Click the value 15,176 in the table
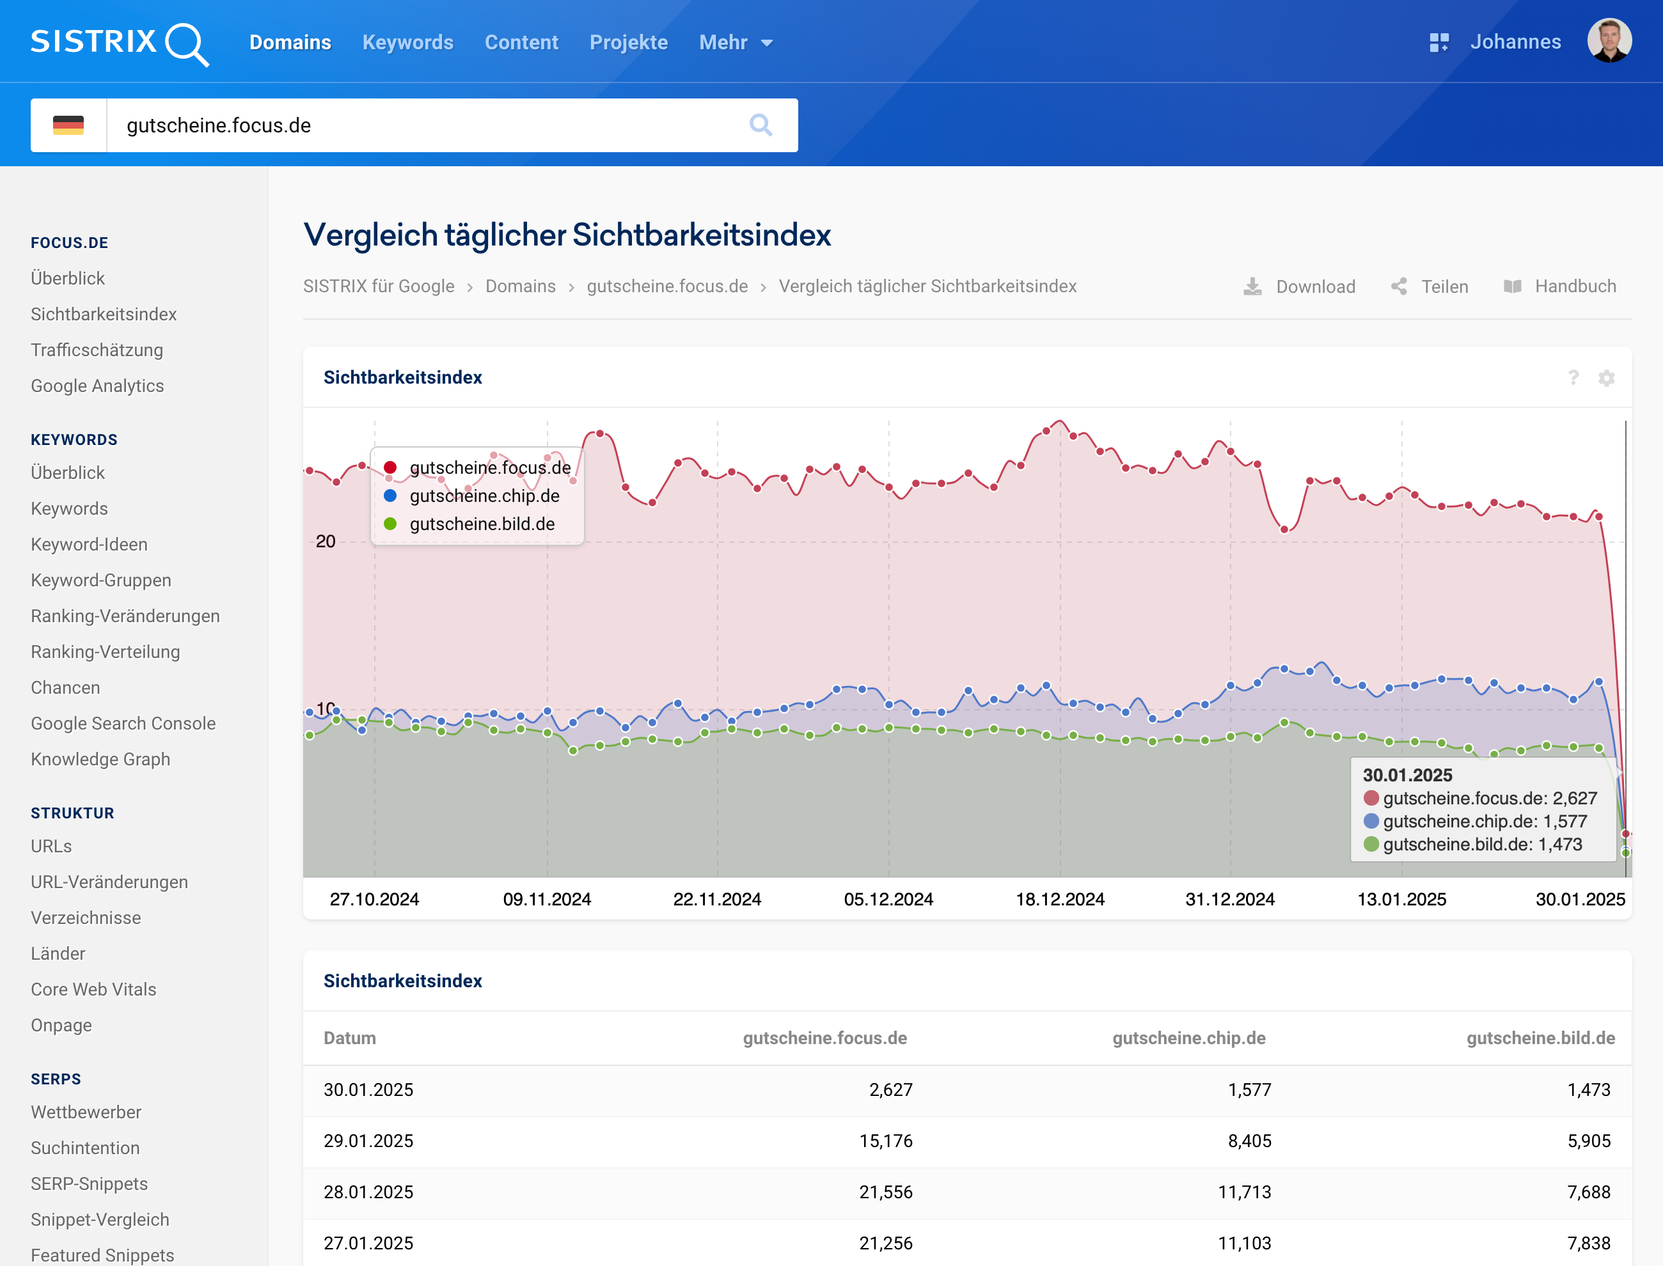The image size is (1663, 1266). click(886, 1141)
